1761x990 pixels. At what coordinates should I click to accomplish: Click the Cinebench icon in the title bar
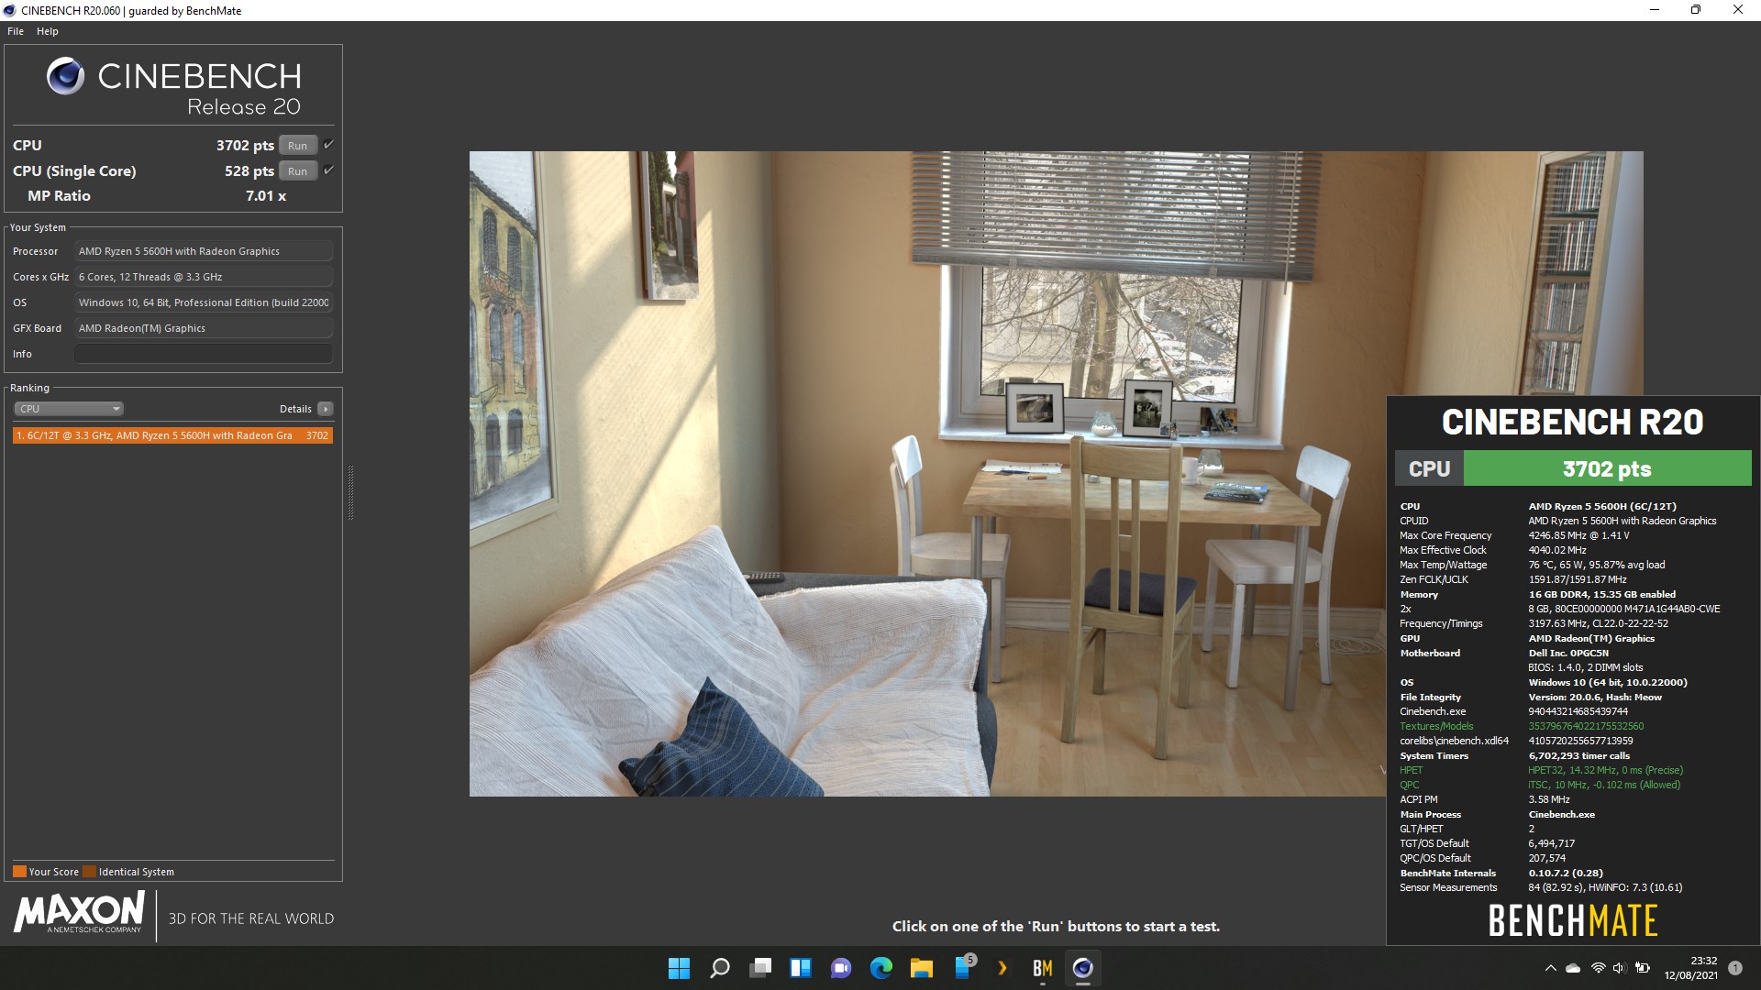pyautogui.click(x=9, y=10)
